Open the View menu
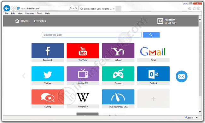205x123 pixels. coord(20,13)
